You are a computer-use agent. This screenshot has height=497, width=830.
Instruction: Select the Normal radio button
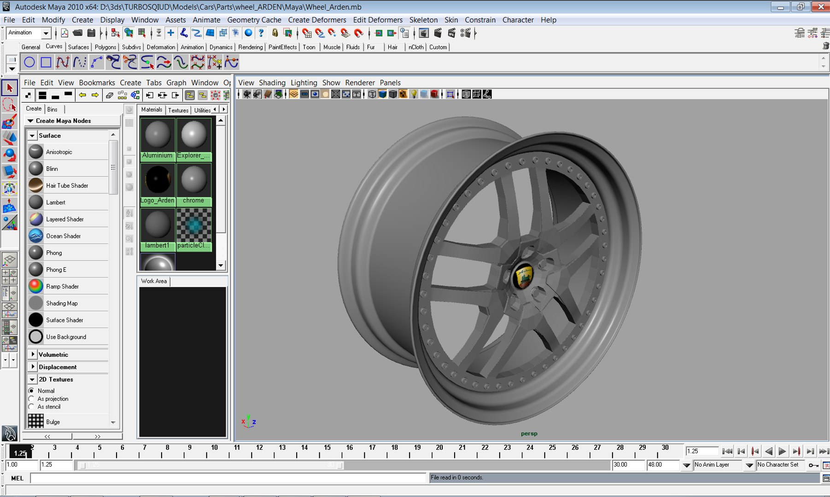32,391
